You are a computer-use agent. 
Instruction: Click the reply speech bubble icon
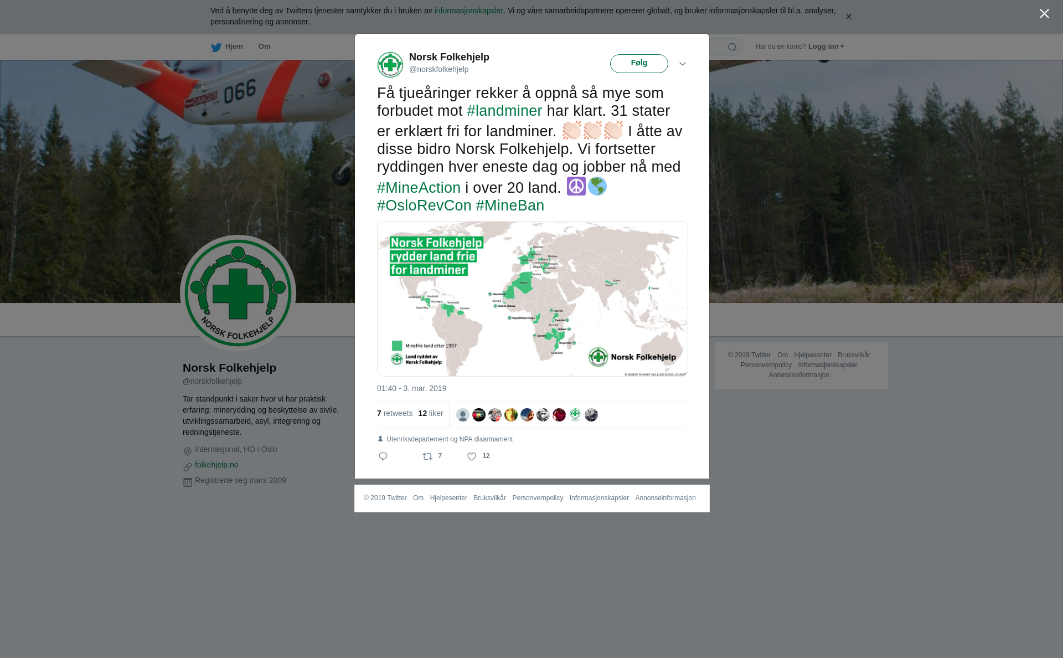(x=383, y=456)
